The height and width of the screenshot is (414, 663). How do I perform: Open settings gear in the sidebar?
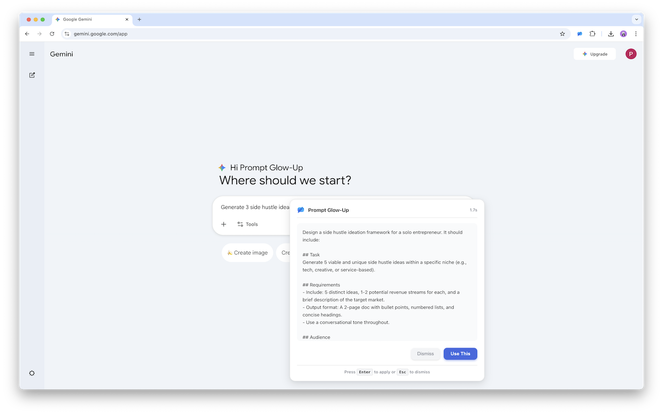tap(32, 373)
